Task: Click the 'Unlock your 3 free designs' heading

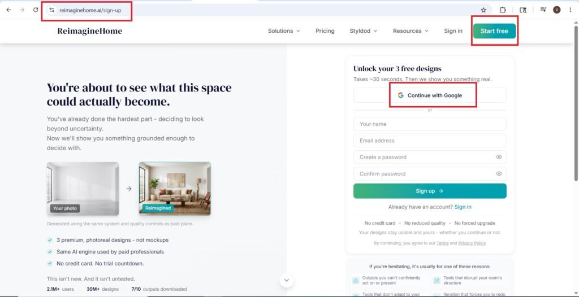Action: 397,69
